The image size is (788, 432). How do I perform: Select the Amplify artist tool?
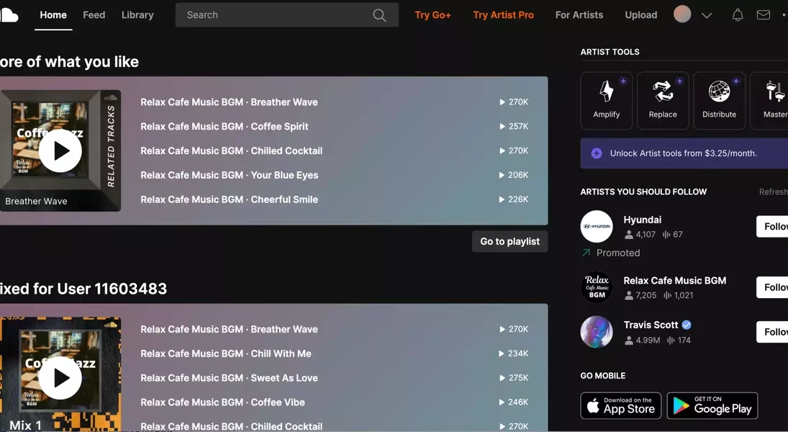point(606,100)
